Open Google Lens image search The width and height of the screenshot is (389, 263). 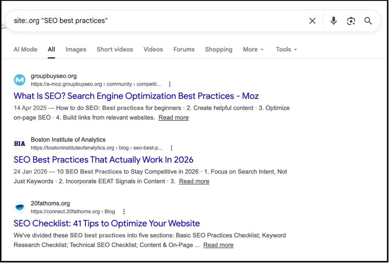(x=351, y=21)
